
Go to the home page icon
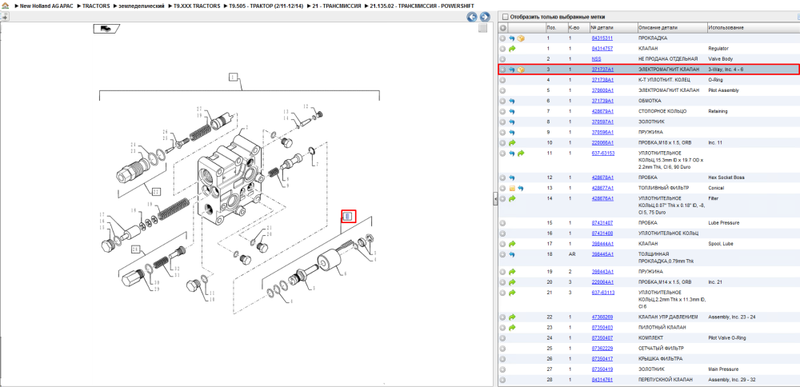click(x=5, y=5)
